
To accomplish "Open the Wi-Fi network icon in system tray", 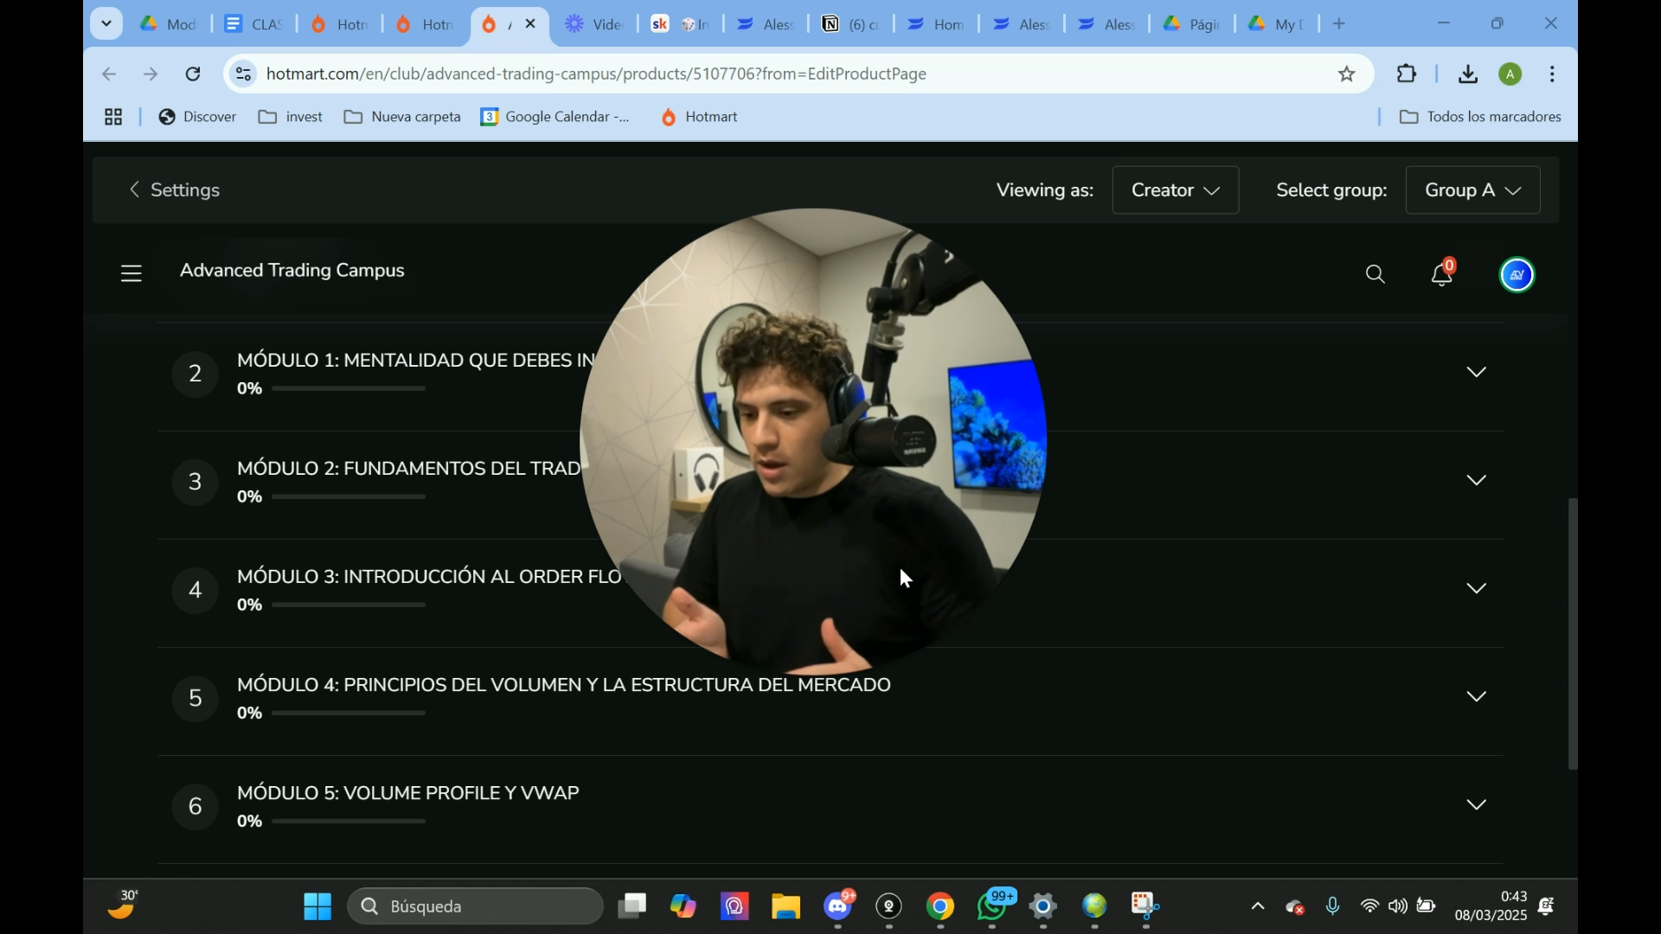I will [1370, 906].
